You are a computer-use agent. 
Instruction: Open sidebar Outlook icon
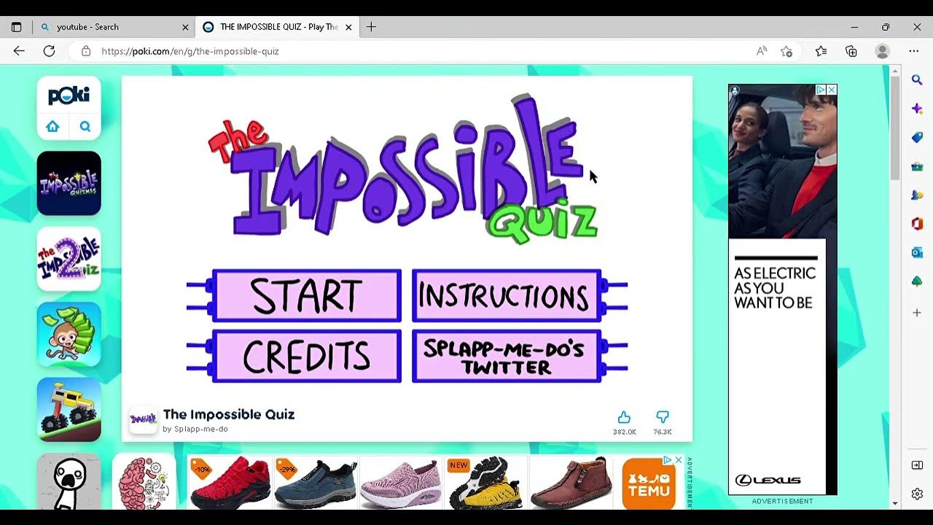[x=917, y=252]
